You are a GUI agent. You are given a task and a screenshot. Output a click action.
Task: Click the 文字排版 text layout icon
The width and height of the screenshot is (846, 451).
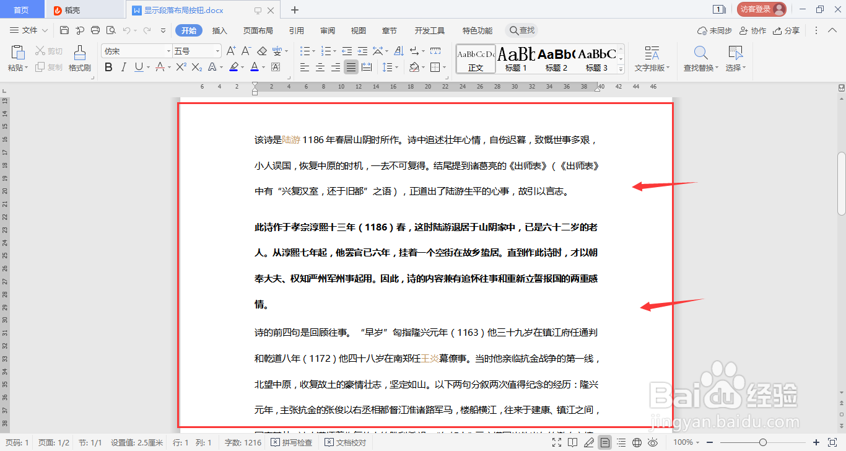click(x=653, y=55)
